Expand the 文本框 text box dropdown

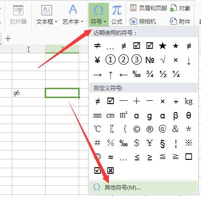click(x=56, y=22)
